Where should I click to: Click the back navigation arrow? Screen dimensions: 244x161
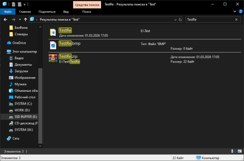[x=4, y=19]
